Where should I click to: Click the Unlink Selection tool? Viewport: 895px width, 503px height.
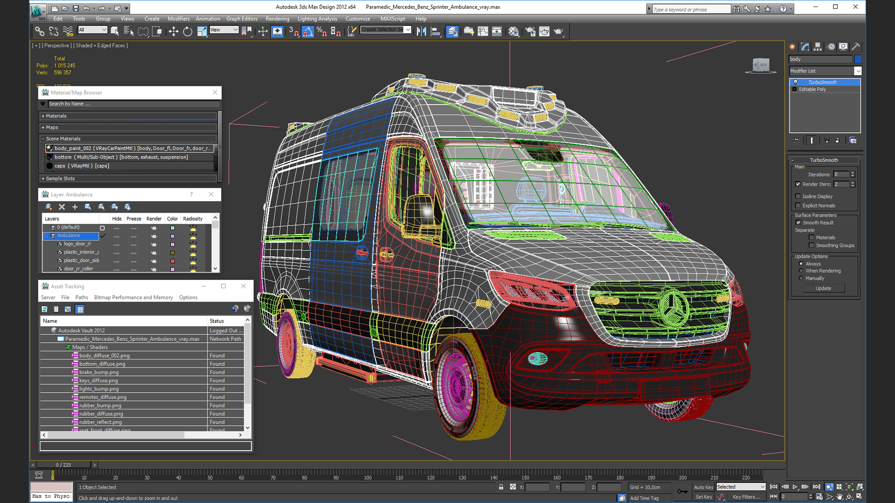click(x=54, y=31)
